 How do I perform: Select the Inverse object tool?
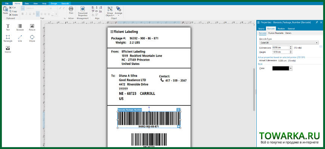[8, 50]
